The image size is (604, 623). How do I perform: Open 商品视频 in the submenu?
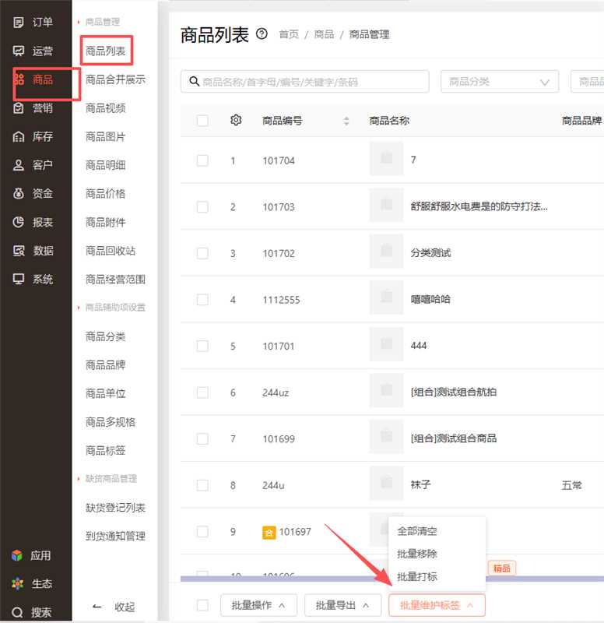pyautogui.click(x=106, y=107)
